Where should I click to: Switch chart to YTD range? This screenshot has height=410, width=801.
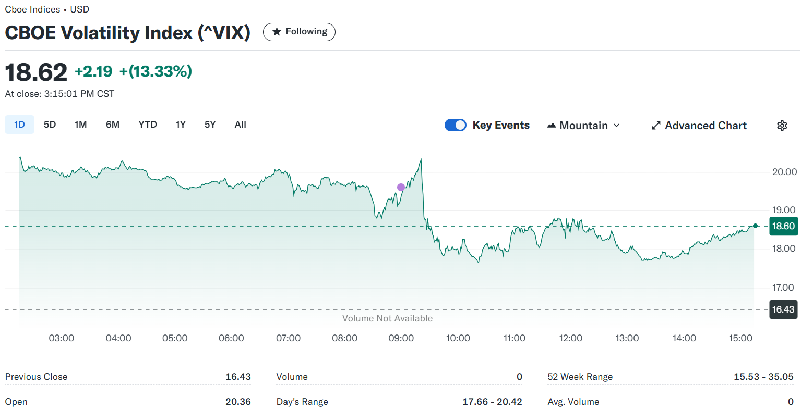tap(148, 125)
